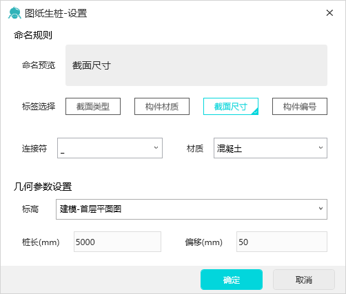Confirm settings with 确定
This screenshot has height=294, width=346.
tap(232, 280)
